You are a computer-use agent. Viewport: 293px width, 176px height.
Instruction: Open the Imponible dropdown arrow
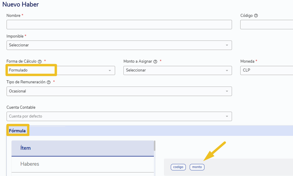point(227,45)
